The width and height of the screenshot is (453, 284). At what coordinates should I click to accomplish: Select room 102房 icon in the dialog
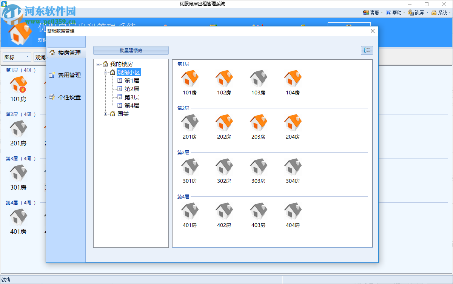pyautogui.click(x=224, y=79)
